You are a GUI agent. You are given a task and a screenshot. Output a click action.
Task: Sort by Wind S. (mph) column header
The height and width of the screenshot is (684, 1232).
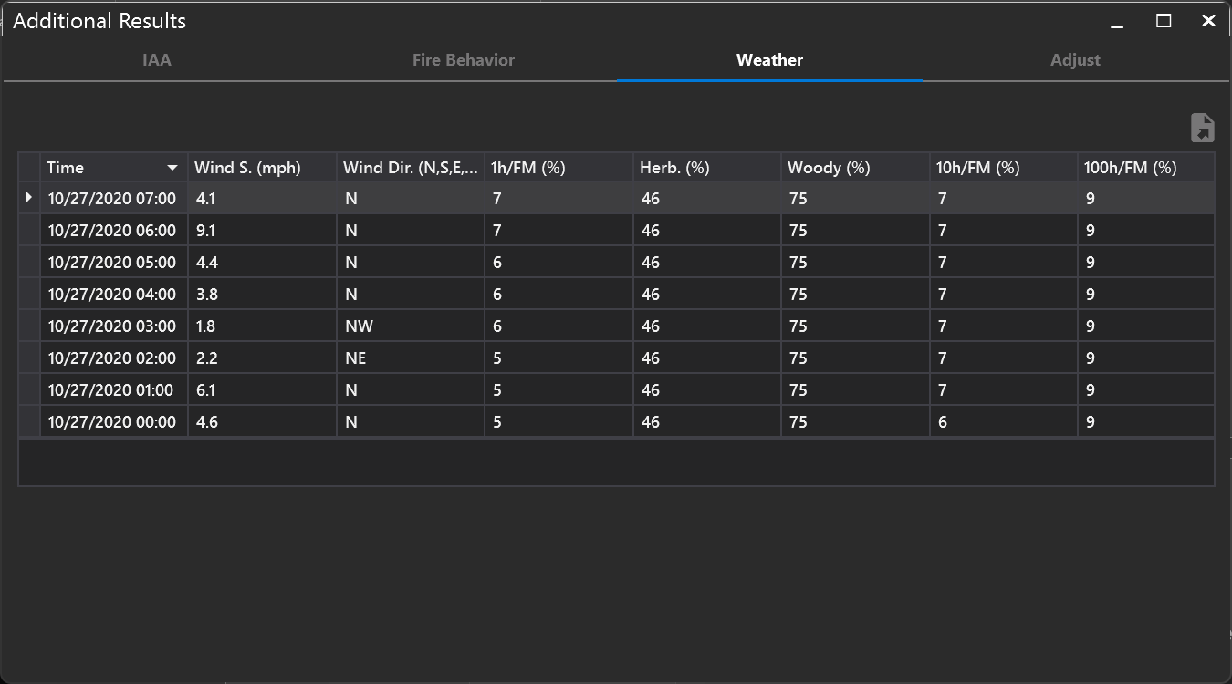(247, 168)
